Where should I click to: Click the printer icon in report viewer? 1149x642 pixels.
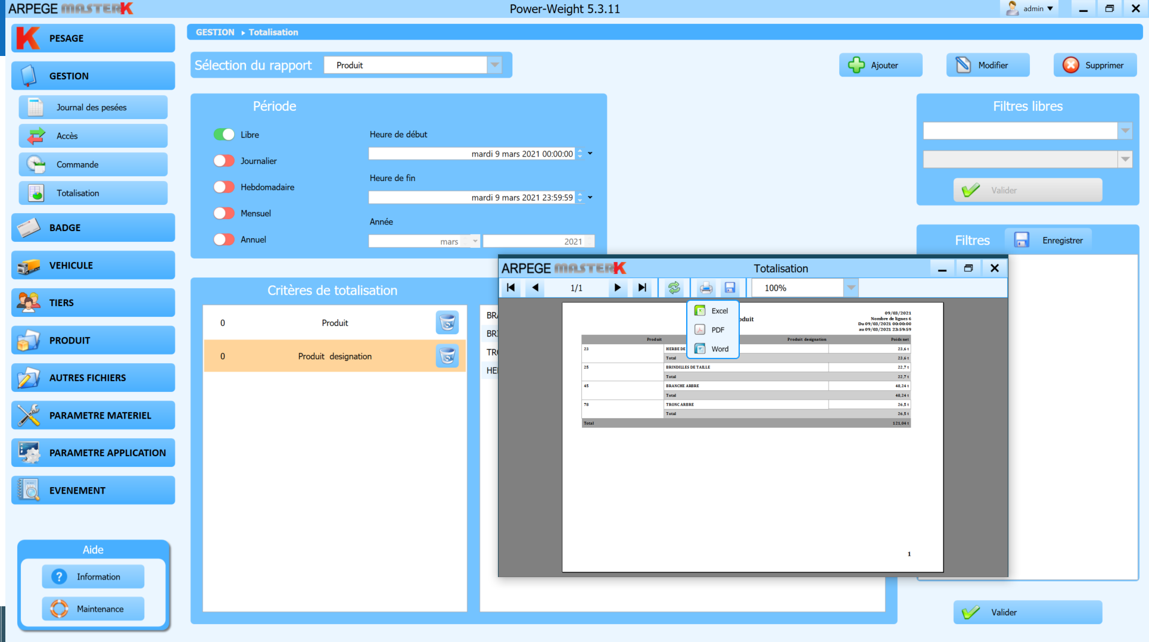tap(706, 288)
